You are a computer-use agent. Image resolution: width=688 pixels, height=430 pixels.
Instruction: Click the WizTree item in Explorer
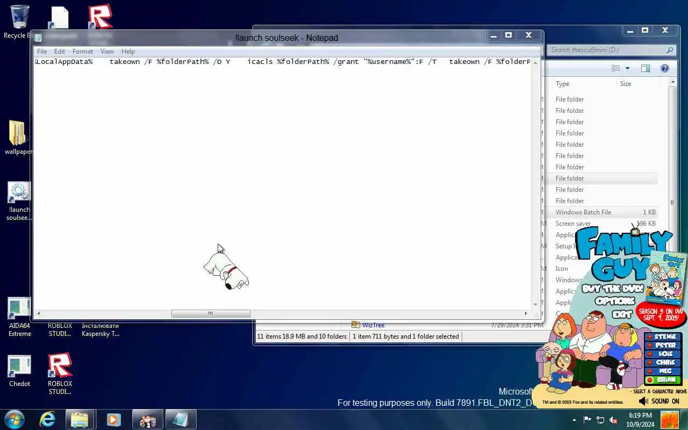tap(373, 325)
